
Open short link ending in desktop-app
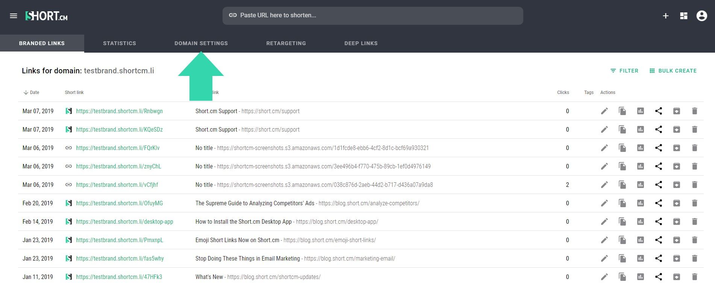[124, 221]
